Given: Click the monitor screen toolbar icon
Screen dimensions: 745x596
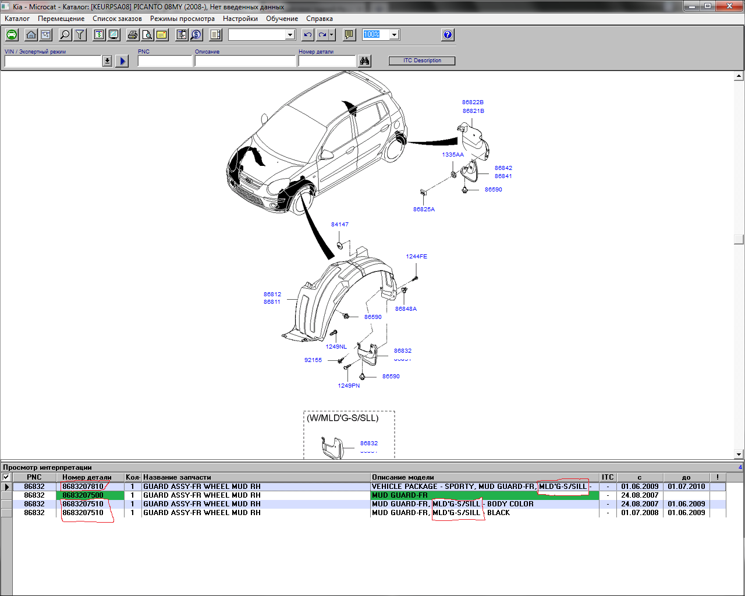Looking at the screenshot, I should coord(113,35).
